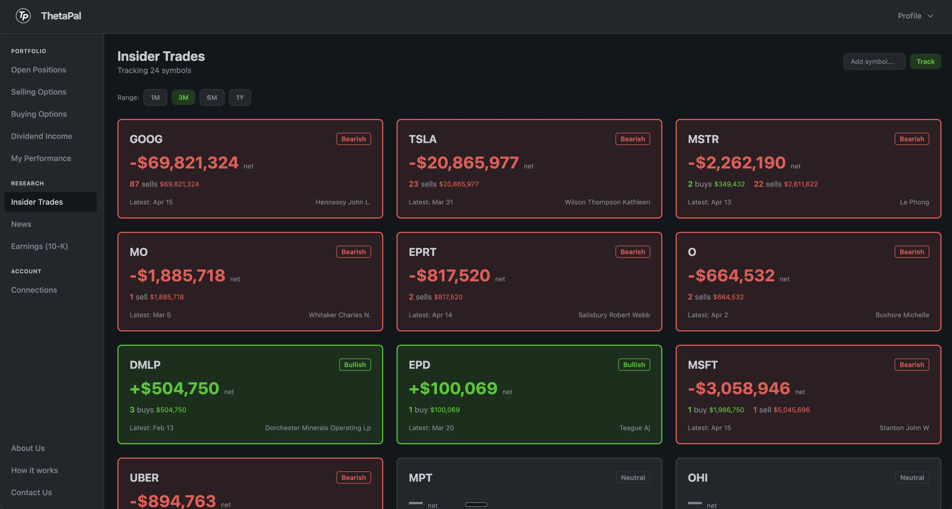Go to Open Positions

pyautogui.click(x=38, y=70)
